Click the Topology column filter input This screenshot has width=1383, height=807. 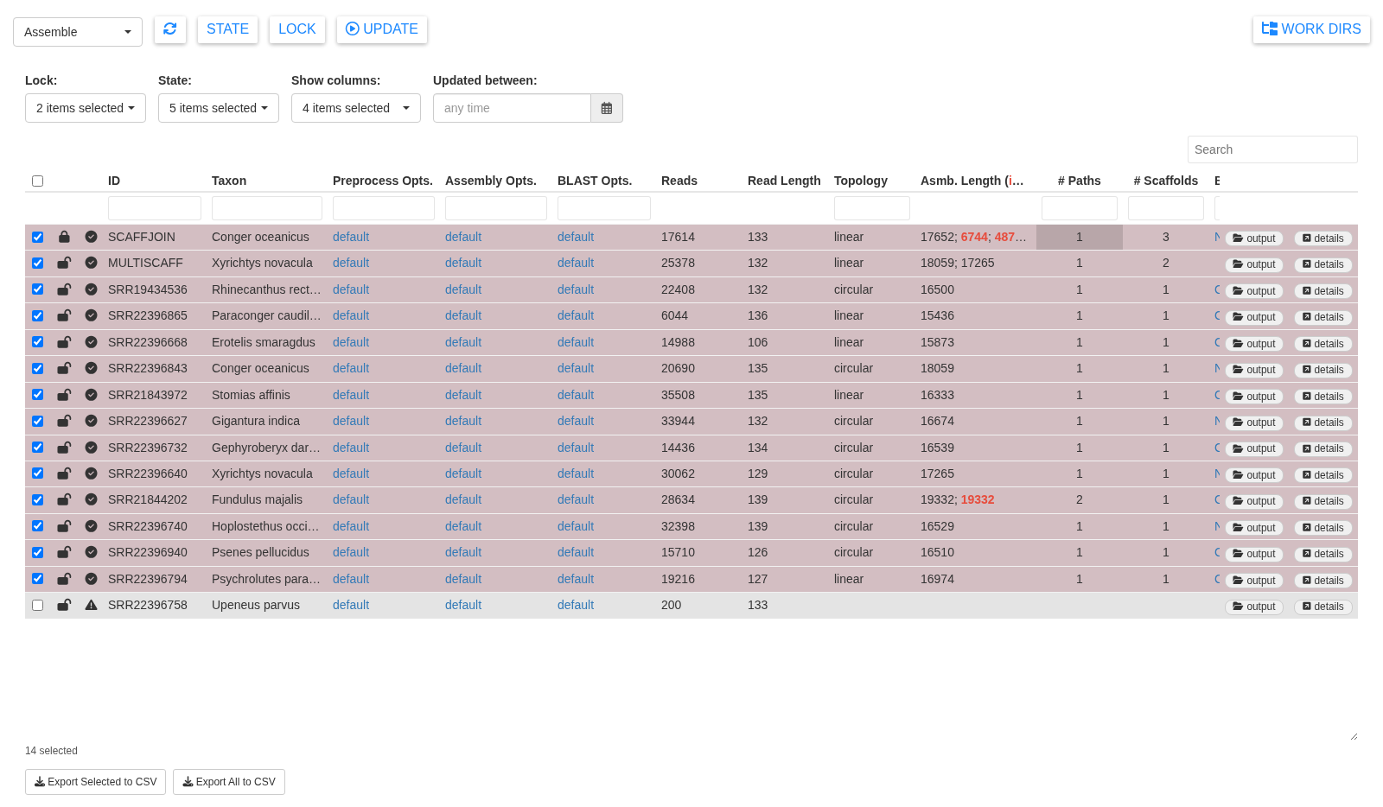click(872, 208)
